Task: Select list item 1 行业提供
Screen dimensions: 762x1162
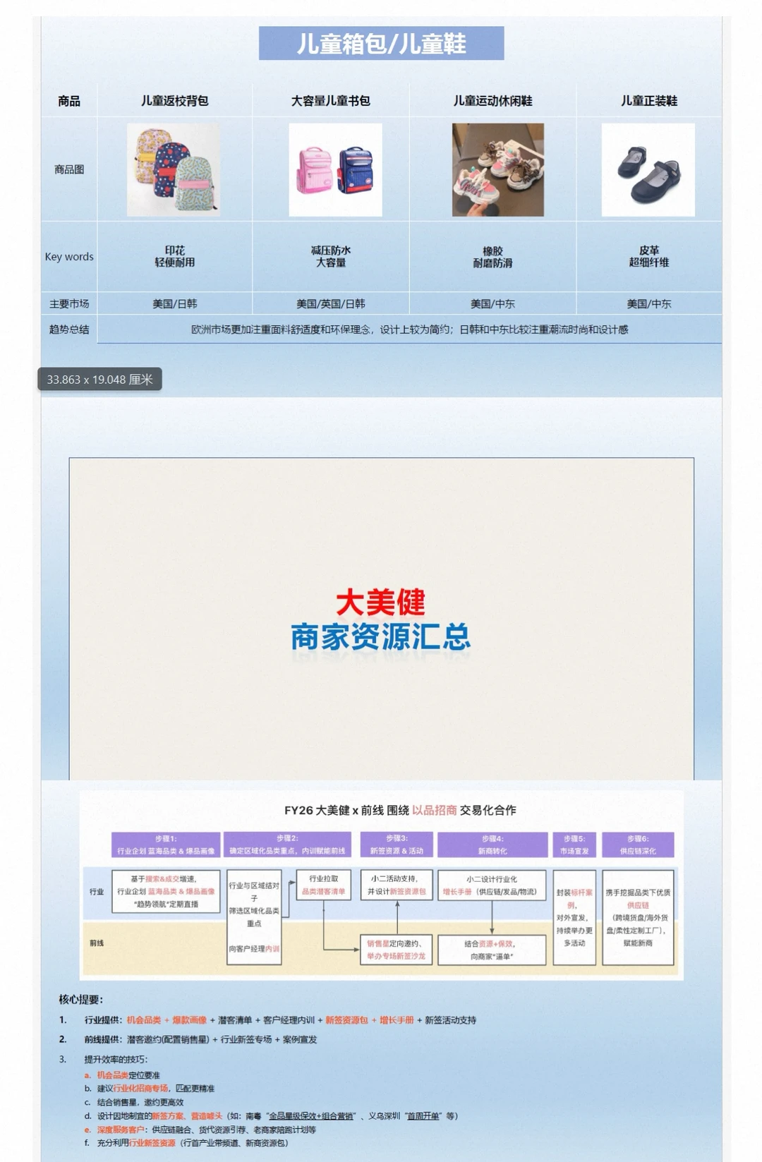Action: tap(268, 1020)
